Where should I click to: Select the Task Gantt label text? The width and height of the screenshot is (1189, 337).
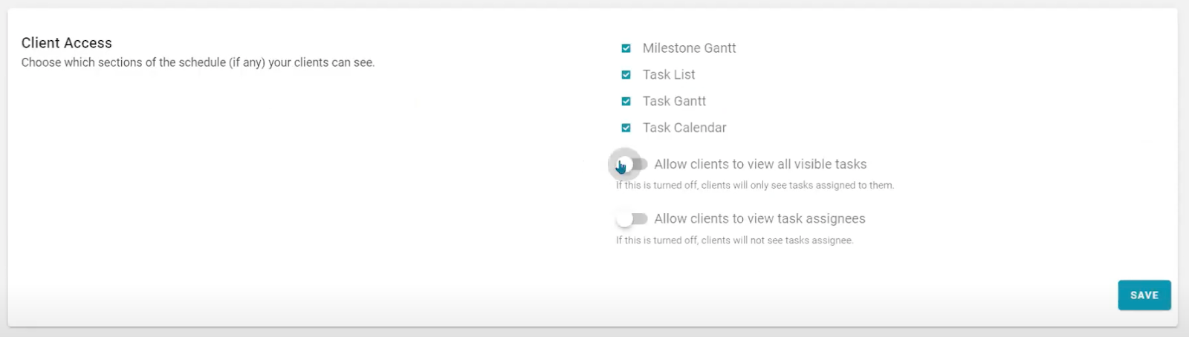(x=674, y=102)
